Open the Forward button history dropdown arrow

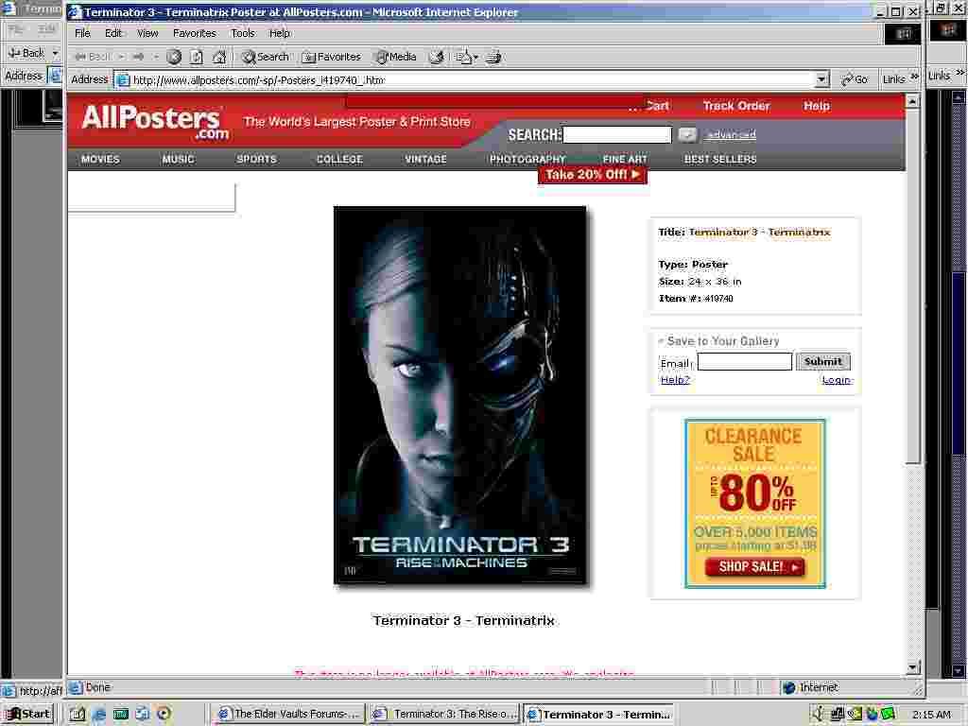(156, 57)
